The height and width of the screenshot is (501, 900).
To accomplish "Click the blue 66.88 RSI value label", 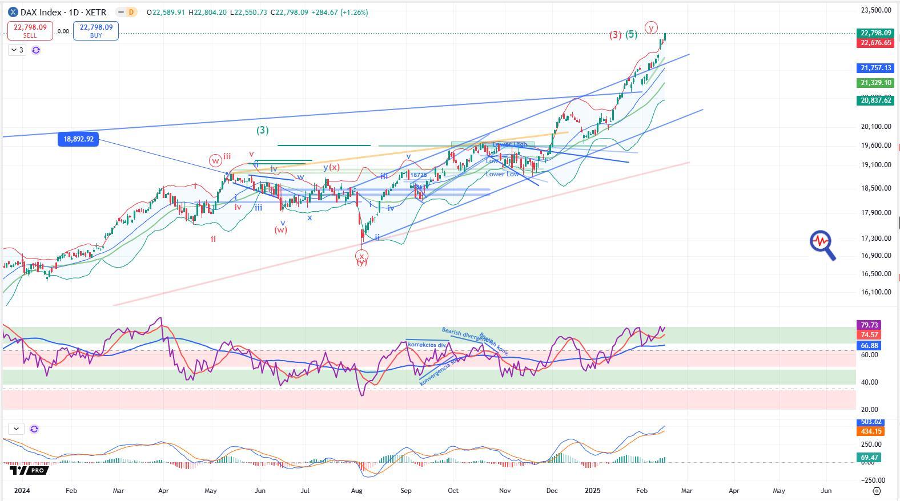I will pyautogui.click(x=869, y=346).
